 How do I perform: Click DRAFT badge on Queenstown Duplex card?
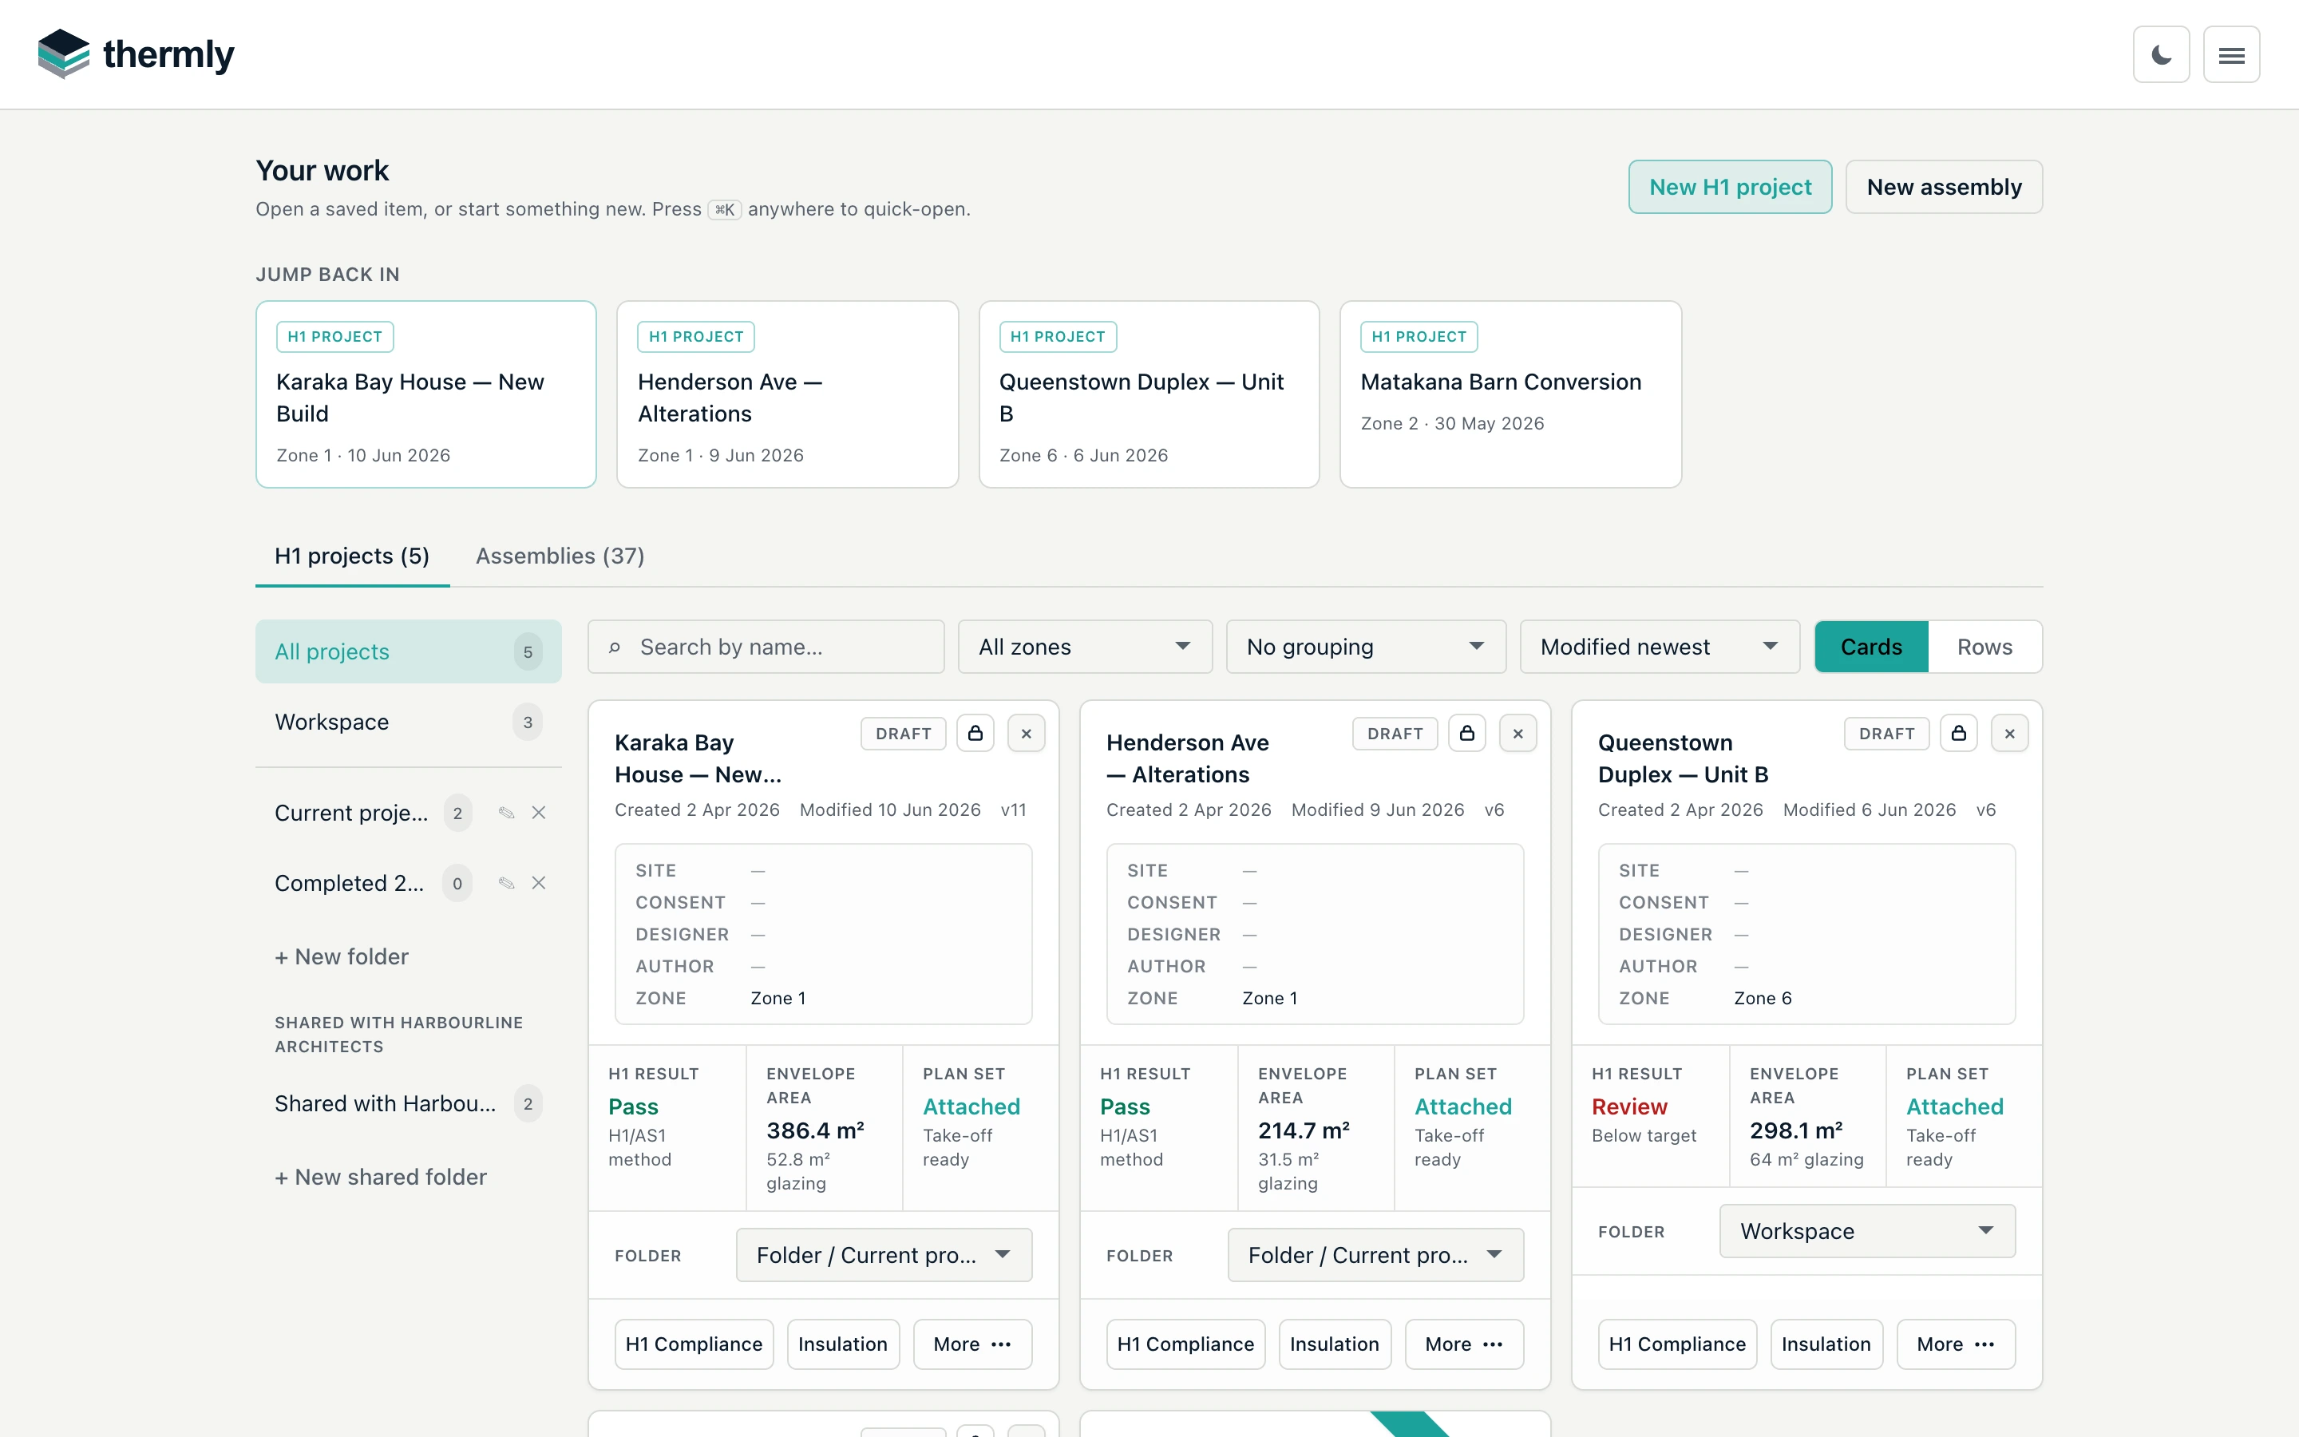(x=1887, y=733)
